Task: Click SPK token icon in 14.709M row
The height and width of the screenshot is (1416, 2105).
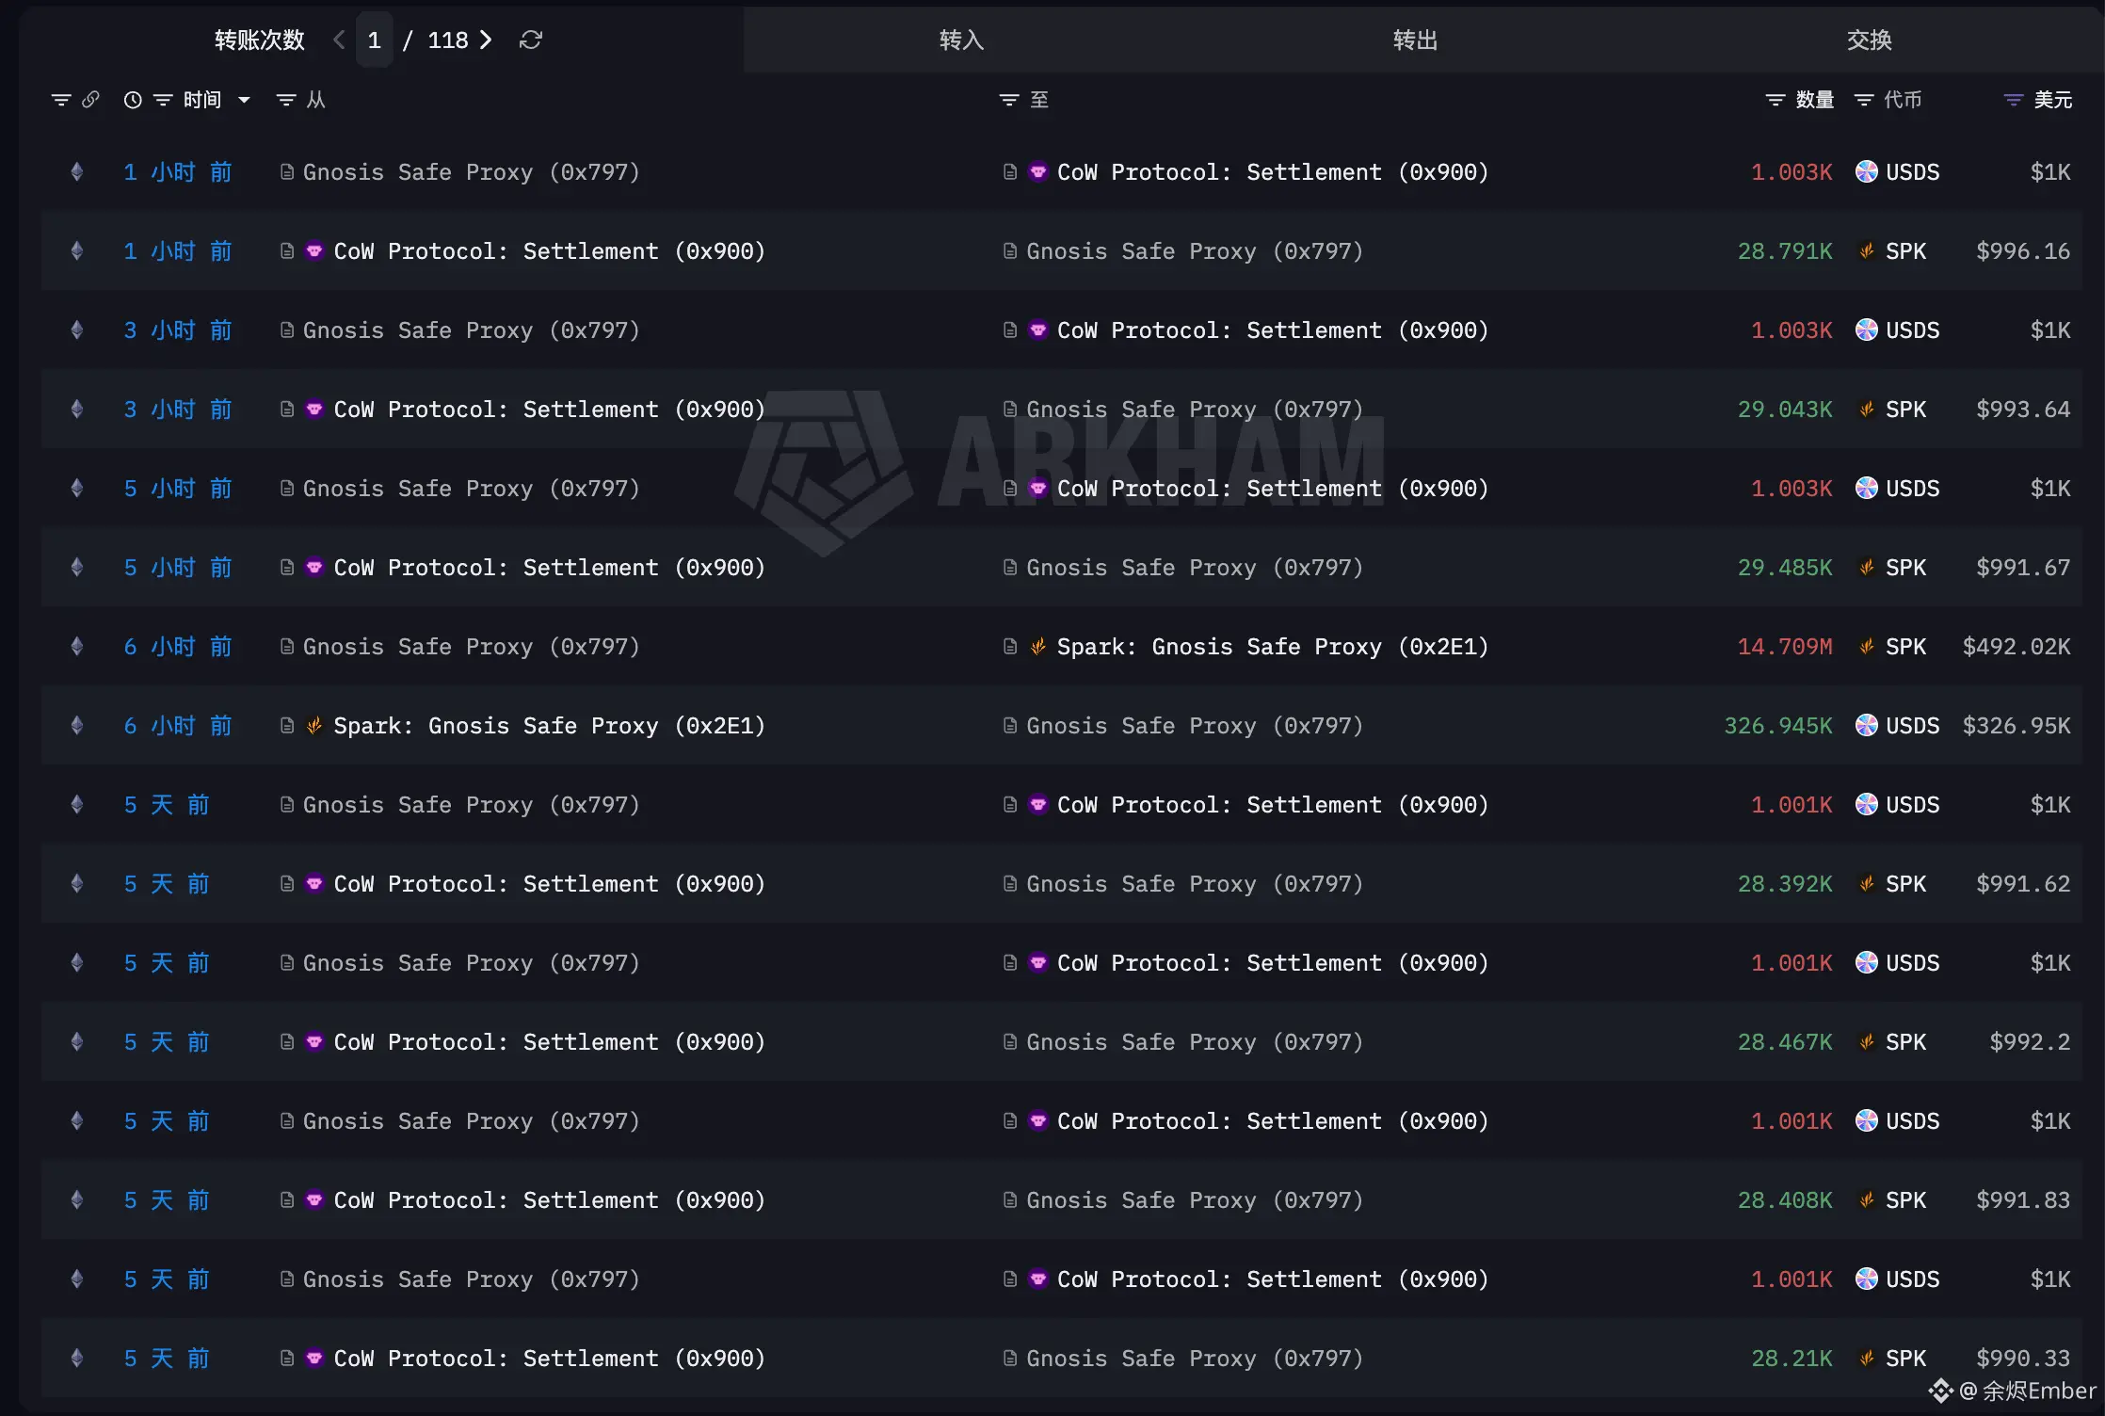Action: pos(1866,647)
